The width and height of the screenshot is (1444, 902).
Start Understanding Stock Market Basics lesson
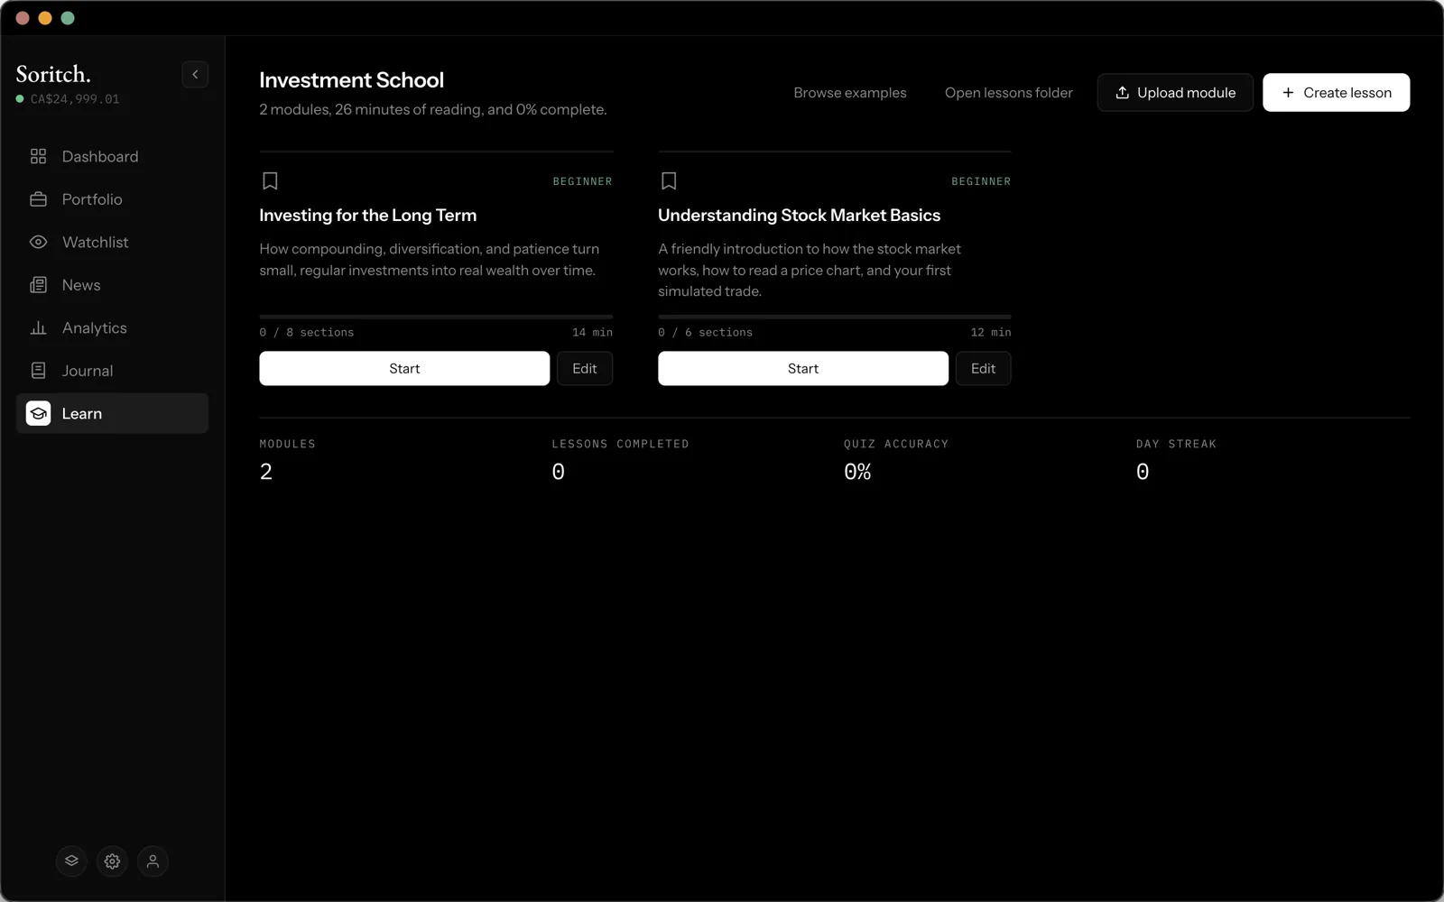(x=803, y=369)
